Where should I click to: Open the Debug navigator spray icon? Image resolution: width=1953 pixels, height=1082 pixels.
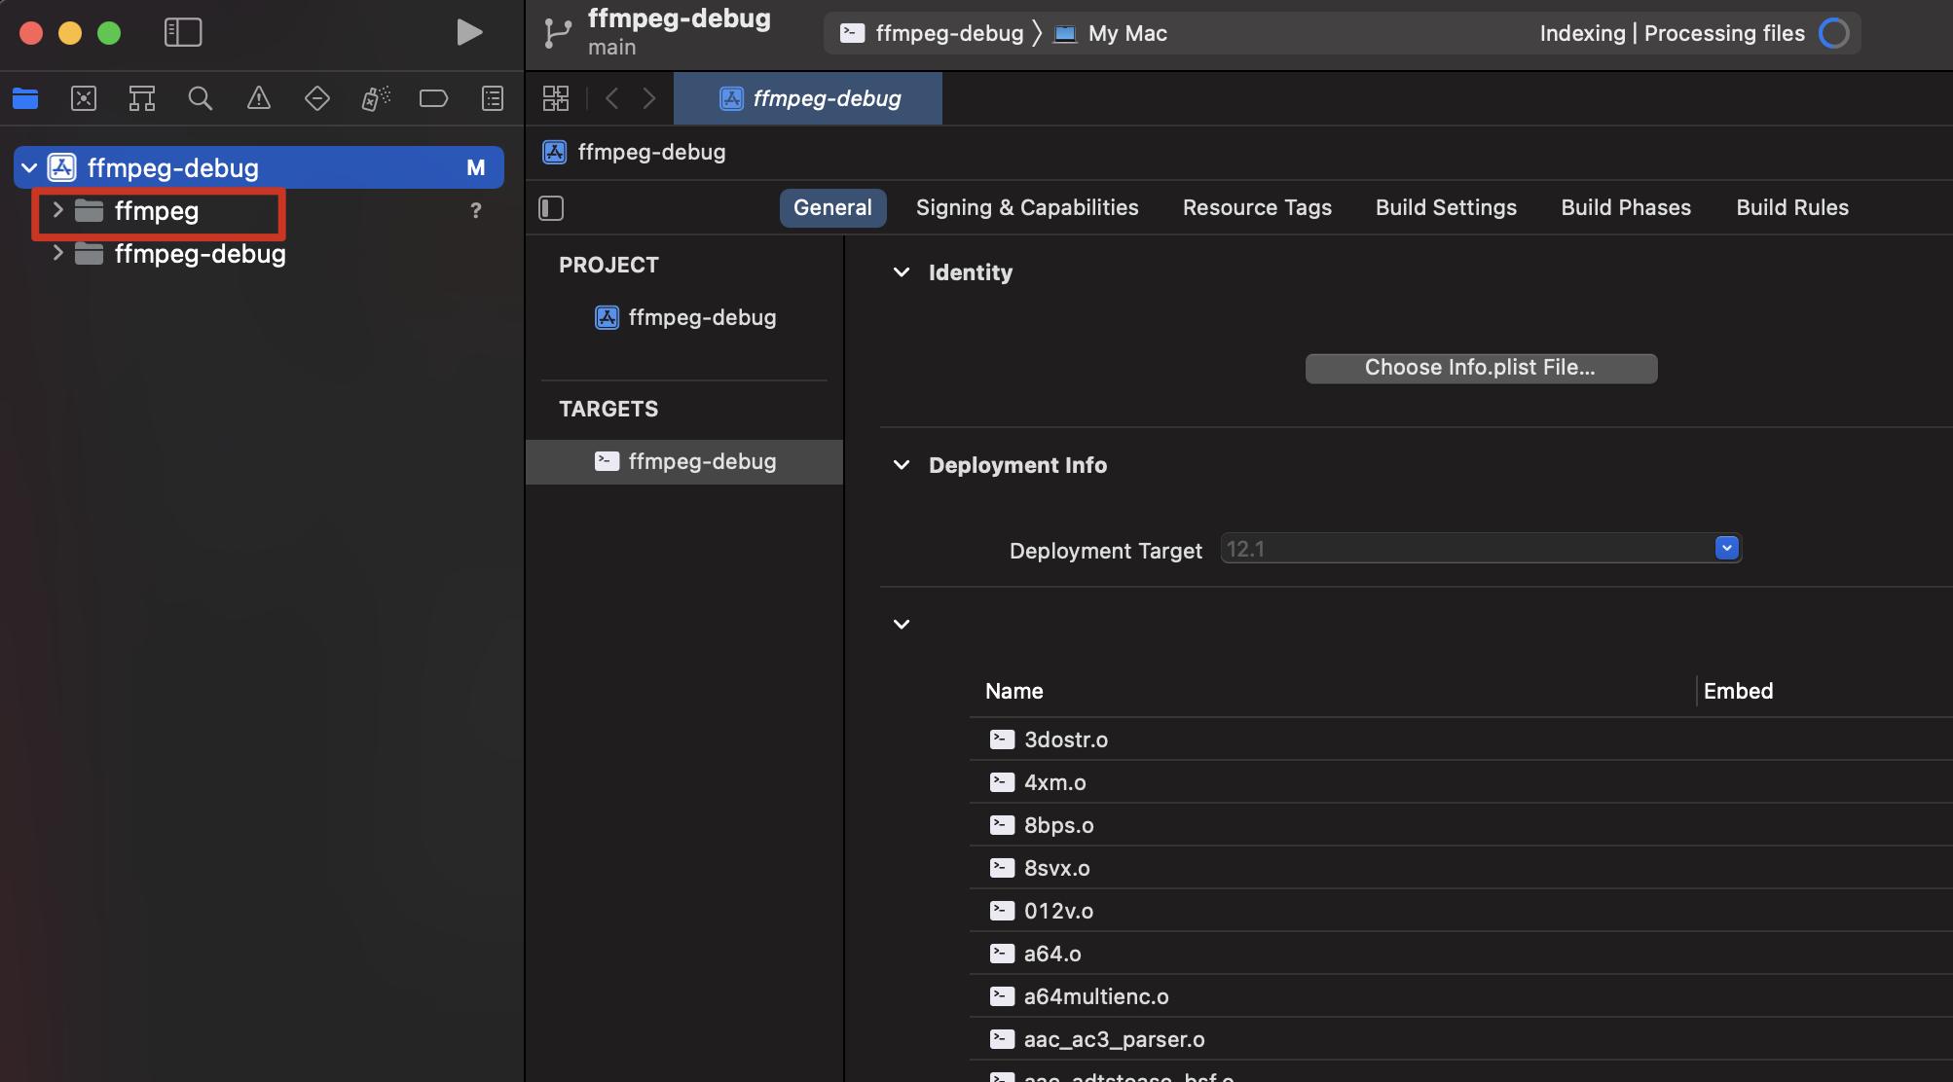pos(376,98)
